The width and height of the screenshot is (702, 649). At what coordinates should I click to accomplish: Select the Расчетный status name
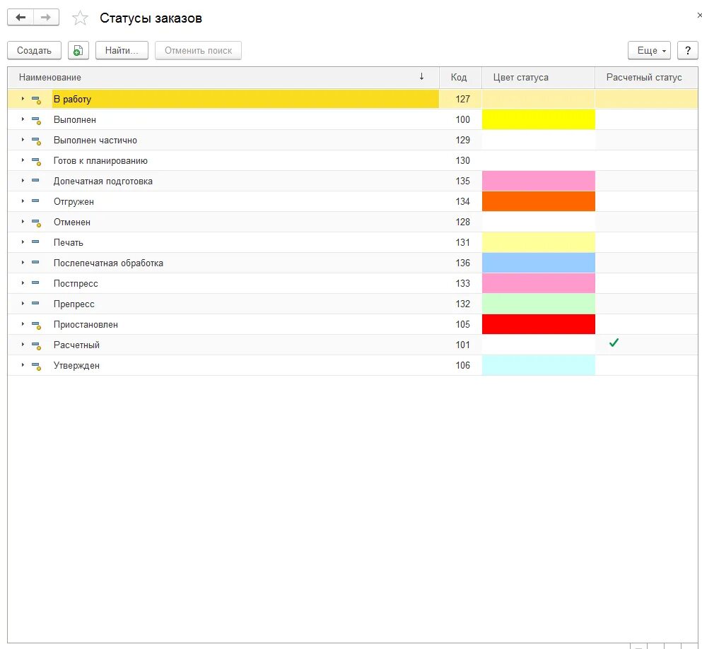point(76,345)
